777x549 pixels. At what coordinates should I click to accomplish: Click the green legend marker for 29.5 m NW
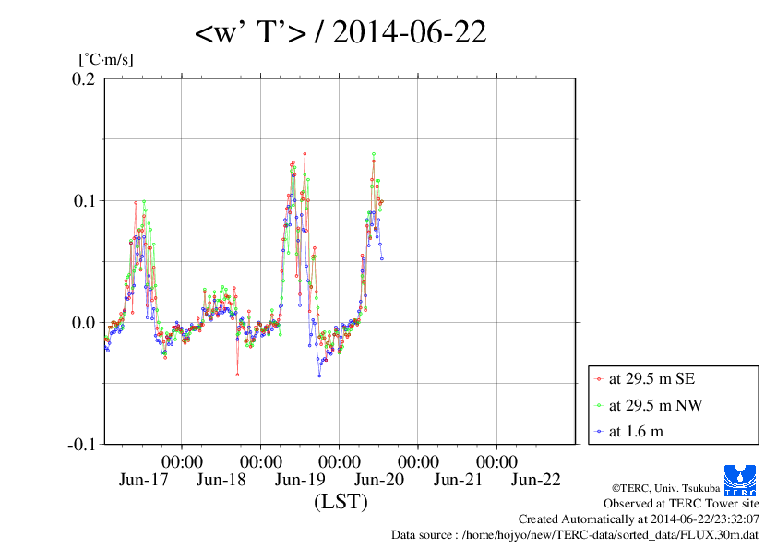pyautogui.click(x=599, y=406)
